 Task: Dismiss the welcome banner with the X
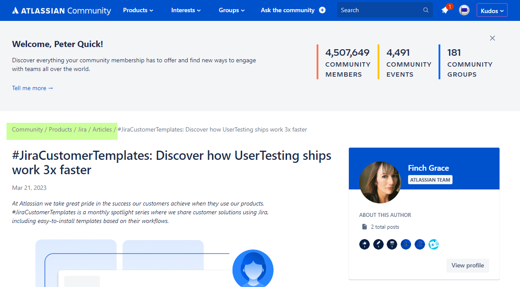[493, 38]
